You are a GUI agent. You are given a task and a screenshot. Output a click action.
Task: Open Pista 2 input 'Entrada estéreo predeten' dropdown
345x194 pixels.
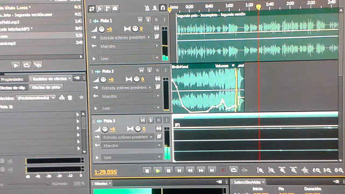click(127, 88)
